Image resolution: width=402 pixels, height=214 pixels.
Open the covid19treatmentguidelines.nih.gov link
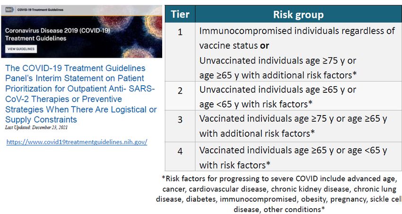click(x=77, y=142)
